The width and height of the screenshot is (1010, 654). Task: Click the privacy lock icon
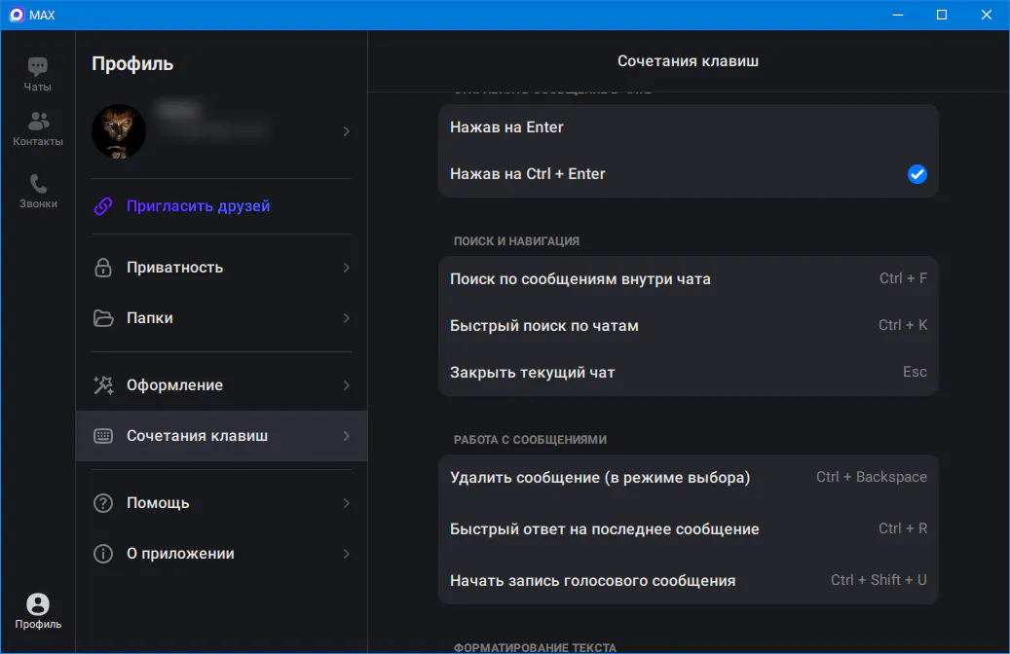tap(103, 268)
